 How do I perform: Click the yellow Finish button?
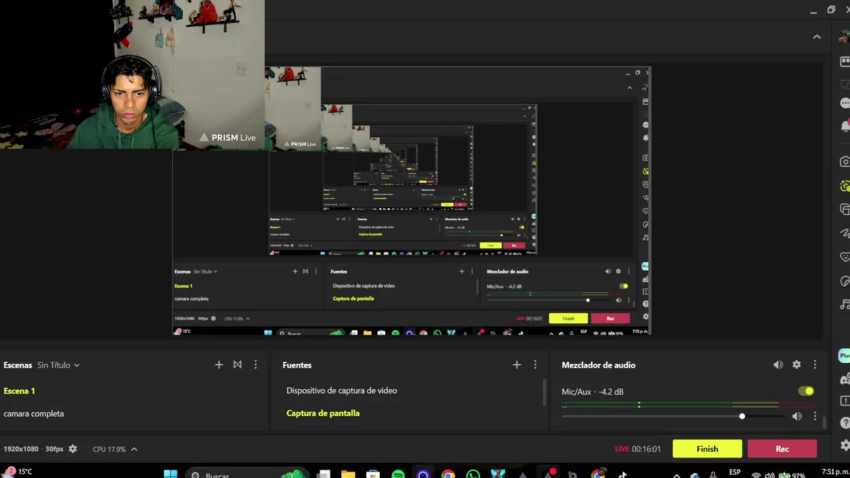pos(707,449)
